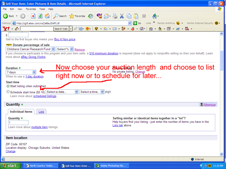Switch to the Lots tab
The width and height of the screenshot is (226, 169).
(41, 112)
